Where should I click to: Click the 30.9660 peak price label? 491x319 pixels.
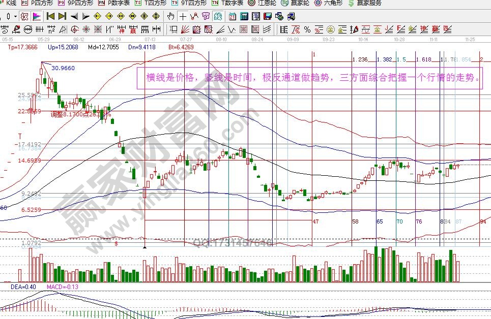tap(63, 68)
